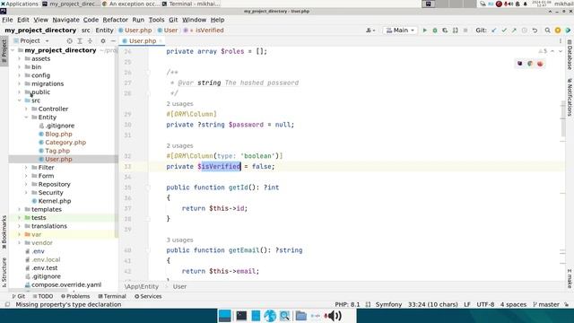This screenshot has width=574, height=323.
Task: Push commits with the Git arrow icon
Action: (x=514, y=31)
